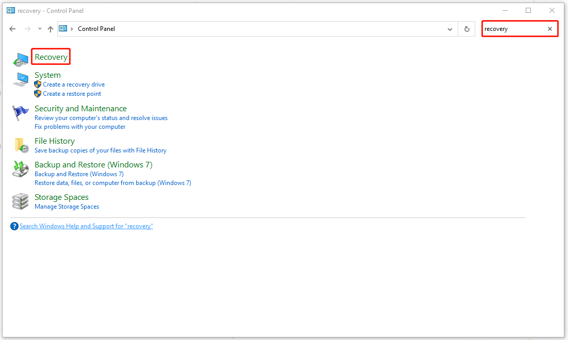The width and height of the screenshot is (568, 340).
Task: Click the File History folder icon
Action: click(x=21, y=145)
